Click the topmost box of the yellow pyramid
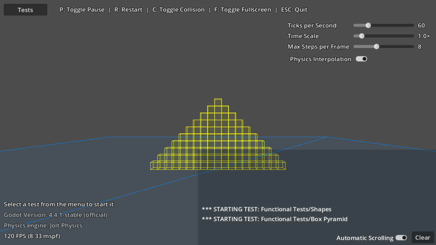The width and height of the screenshot is (436, 245). (218, 102)
